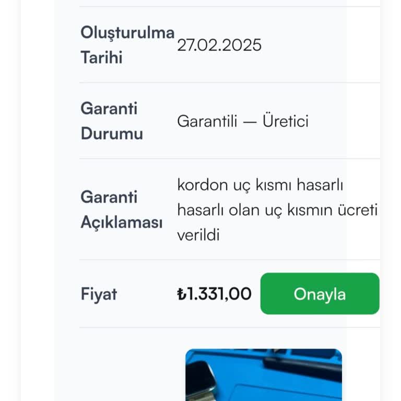Viewport: 401px width, 401px height.
Task: Click the Garanti Açıklaması label
Action: [x=121, y=210]
